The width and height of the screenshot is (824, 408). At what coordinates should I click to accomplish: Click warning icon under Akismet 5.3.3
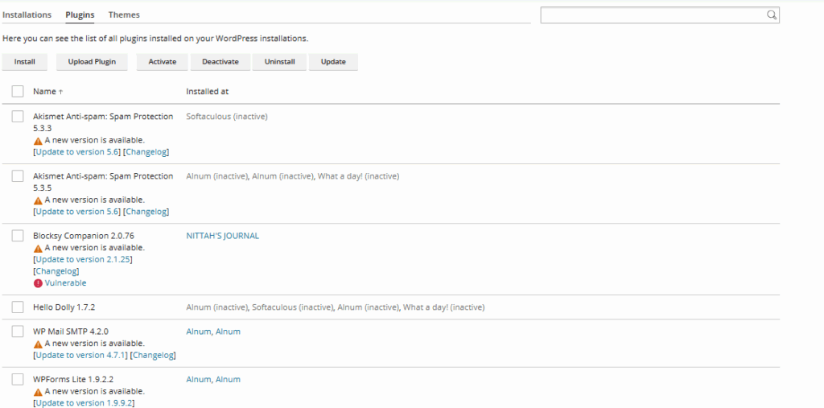tap(38, 141)
